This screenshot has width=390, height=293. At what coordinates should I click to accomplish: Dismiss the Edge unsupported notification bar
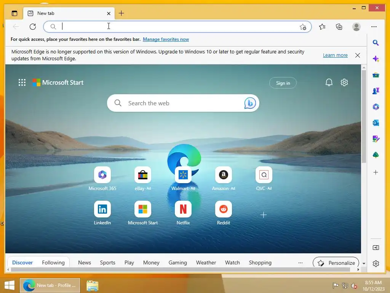tap(357, 55)
